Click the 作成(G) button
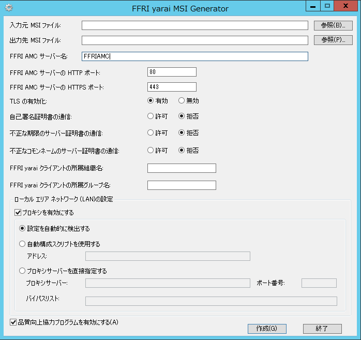This screenshot has height=340, width=361. (x=267, y=329)
